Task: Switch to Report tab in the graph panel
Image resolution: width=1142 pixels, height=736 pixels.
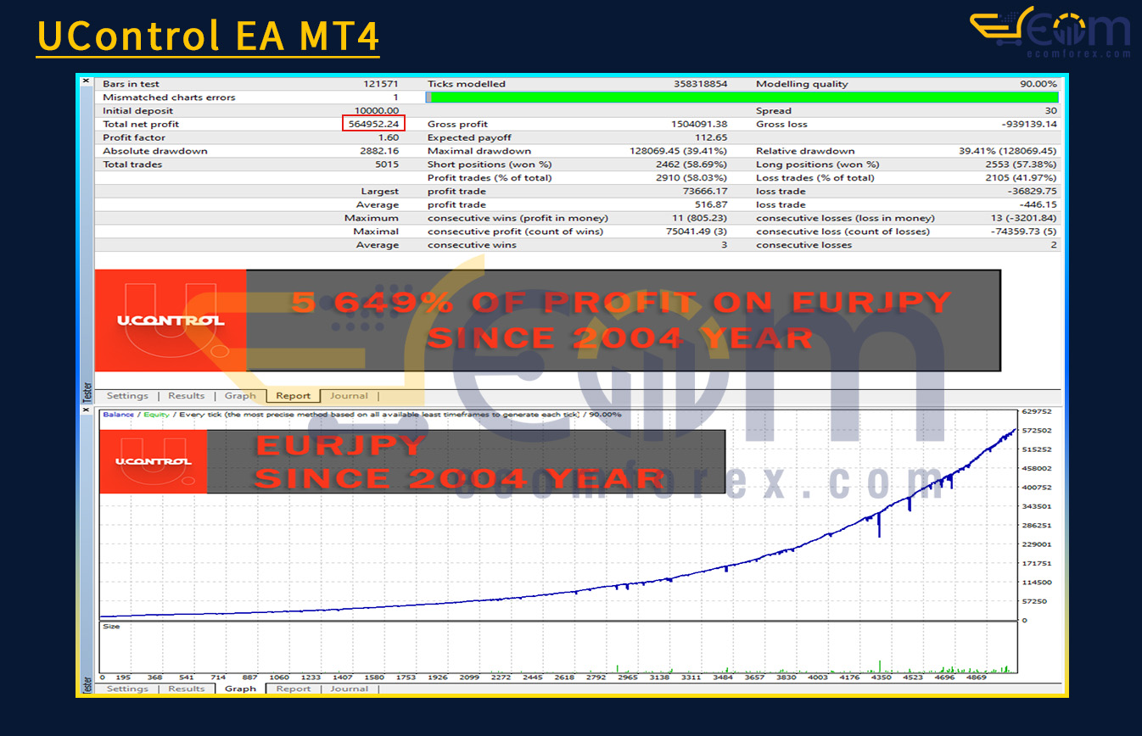Action: [294, 689]
